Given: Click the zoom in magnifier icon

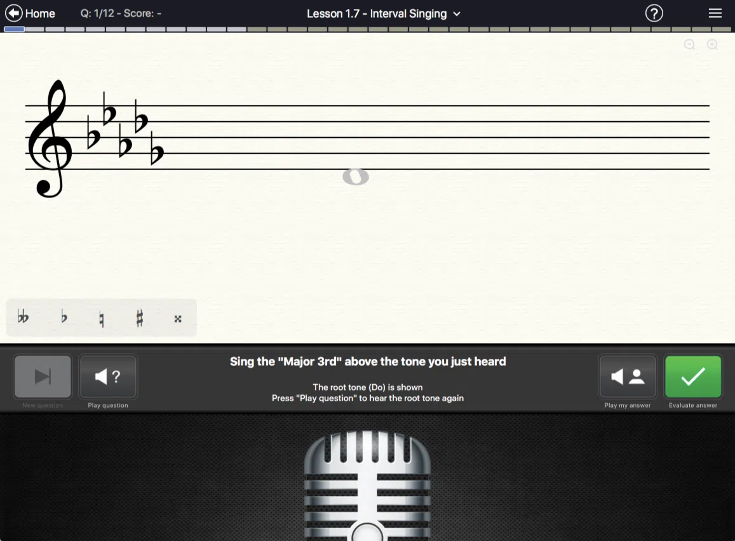Looking at the screenshot, I should (x=712, y=44).
